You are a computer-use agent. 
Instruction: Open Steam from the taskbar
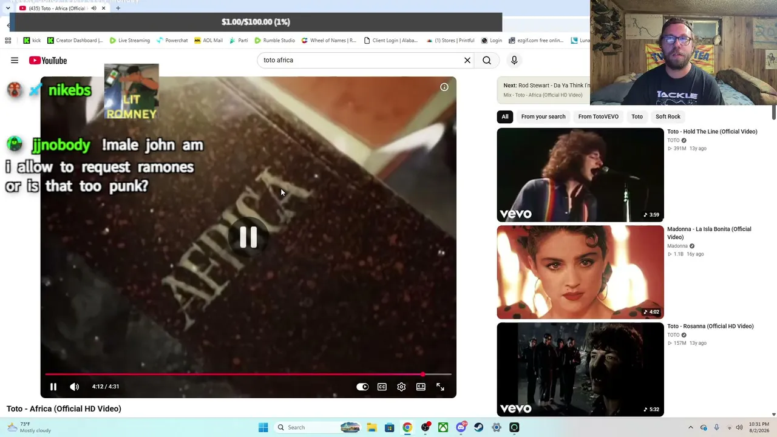coord(479,427)
